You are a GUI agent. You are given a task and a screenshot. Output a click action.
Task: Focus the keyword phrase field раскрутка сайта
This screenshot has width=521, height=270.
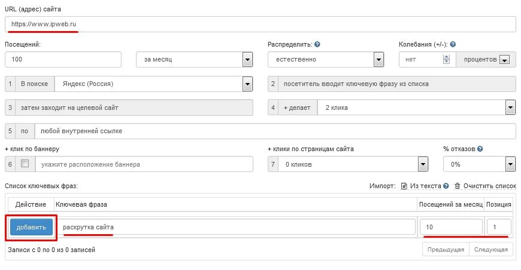(238, 227)
